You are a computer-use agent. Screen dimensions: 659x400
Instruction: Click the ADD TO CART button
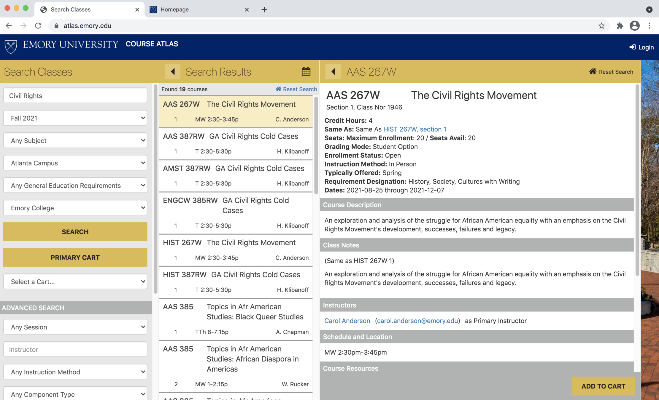[x=603, y=386]
